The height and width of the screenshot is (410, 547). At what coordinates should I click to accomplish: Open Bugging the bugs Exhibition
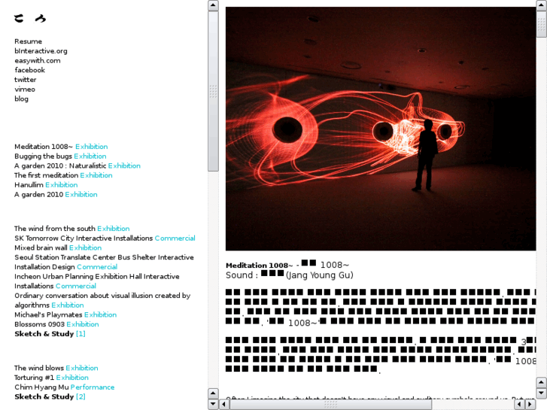pyautogui.click(x=60, y=156)
